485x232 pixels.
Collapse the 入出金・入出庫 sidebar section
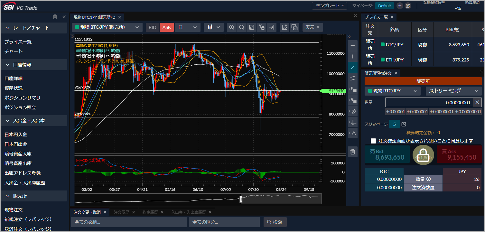click(x=34, y=121)
